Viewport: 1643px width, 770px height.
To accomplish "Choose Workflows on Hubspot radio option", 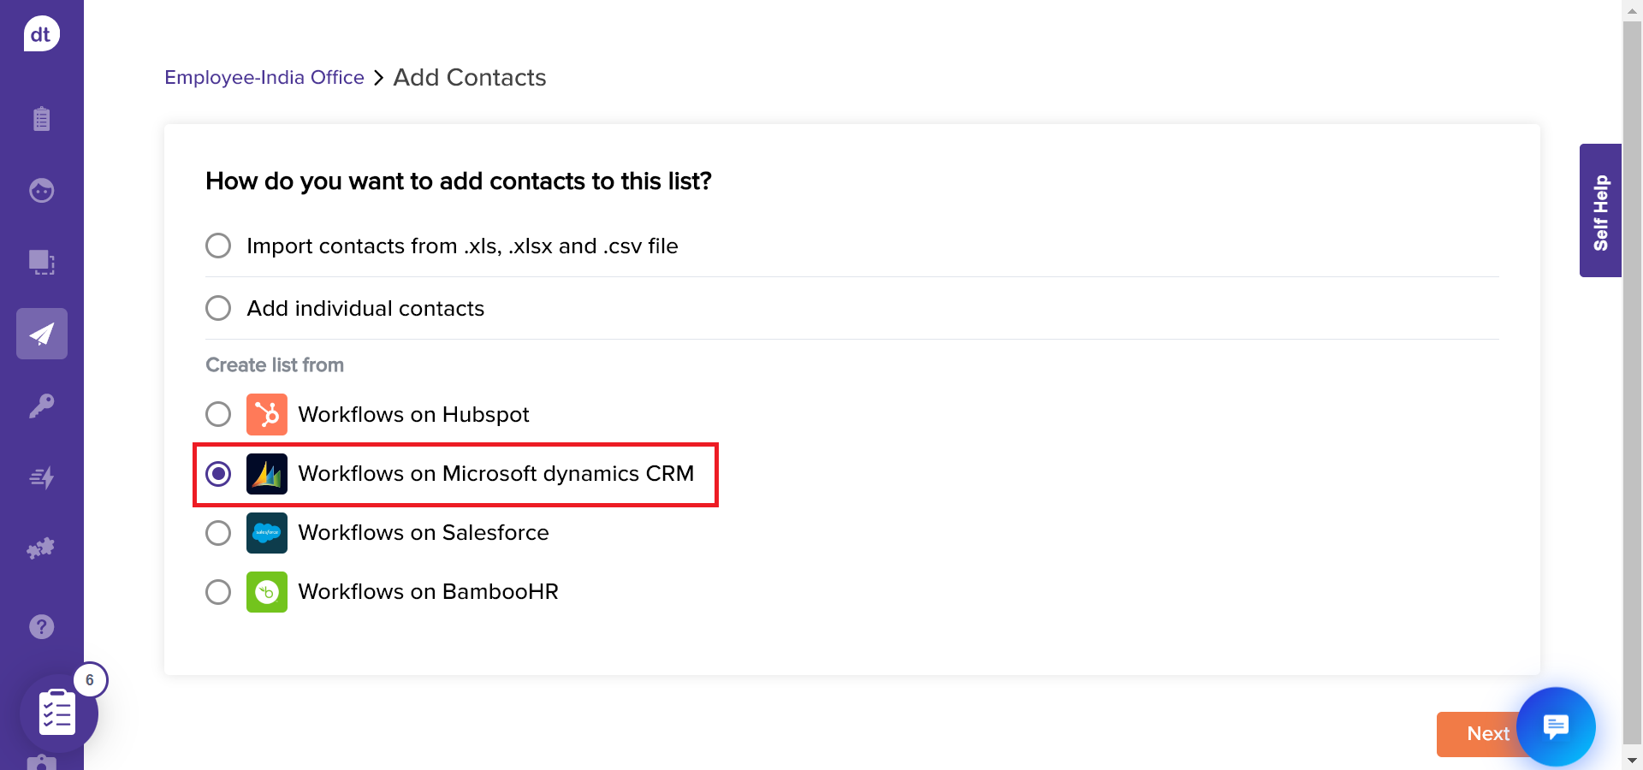I will point(218,415).
